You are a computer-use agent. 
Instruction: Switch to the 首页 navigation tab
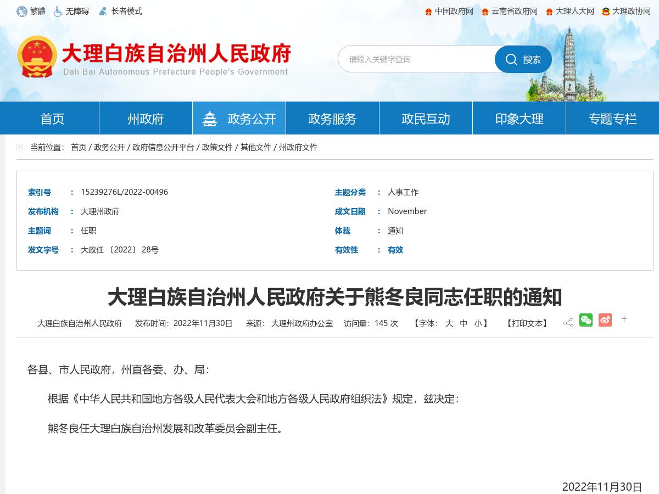click(x=52, y=117)
